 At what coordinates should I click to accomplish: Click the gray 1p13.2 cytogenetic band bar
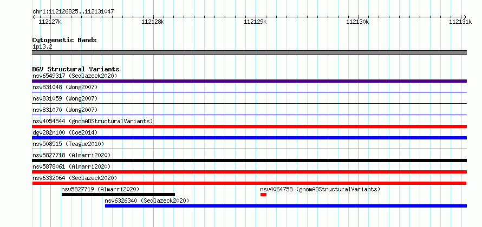[x=249, y=52]
